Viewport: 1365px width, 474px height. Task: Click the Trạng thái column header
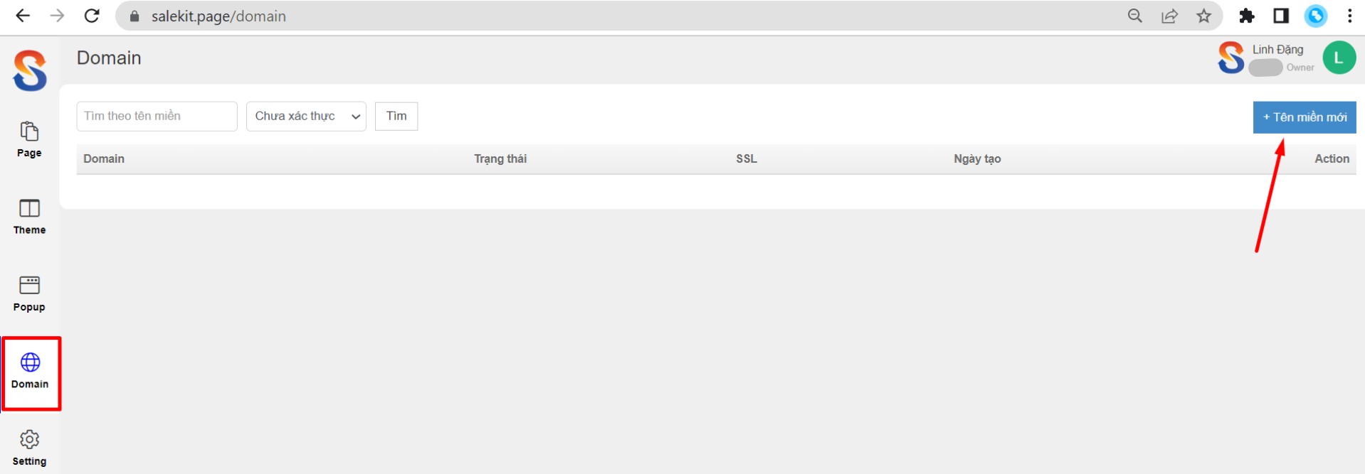(x=500, y=158)
